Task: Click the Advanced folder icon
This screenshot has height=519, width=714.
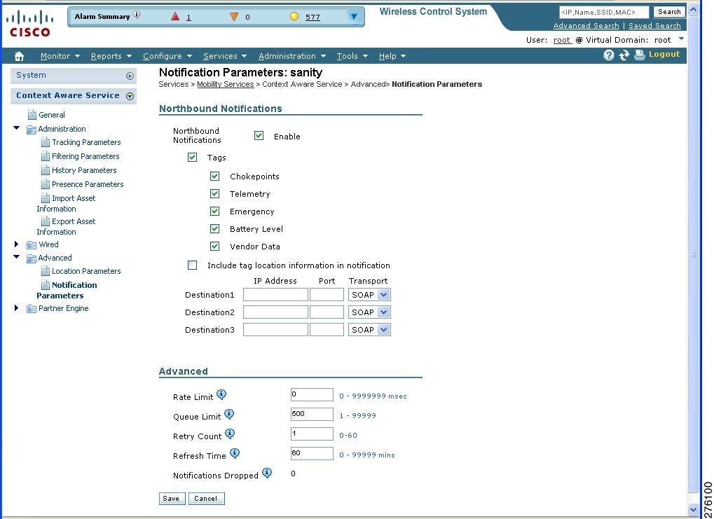Action: point(32,258)
